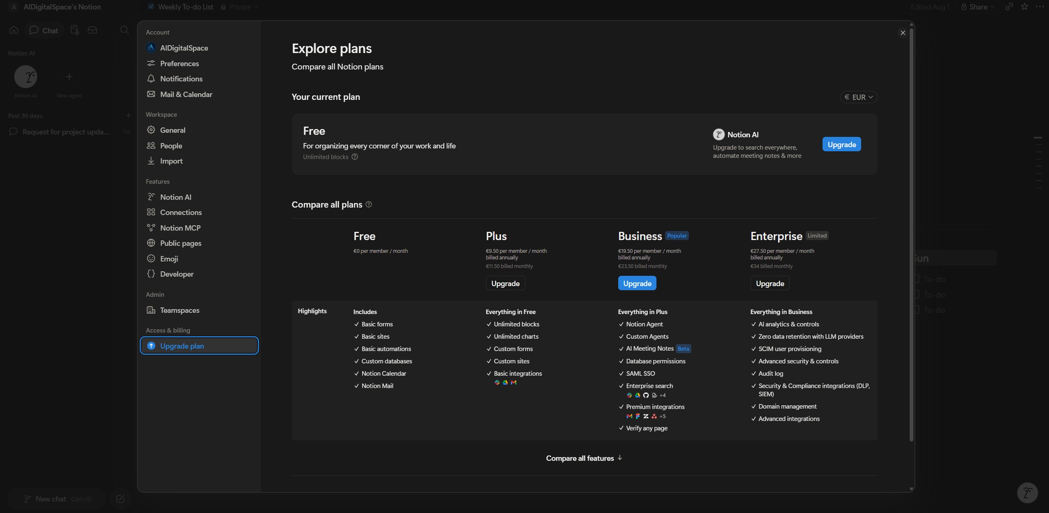Upgrade to the Enterprise plan
The image size is (1049, 513).
(x=770, y=283)
